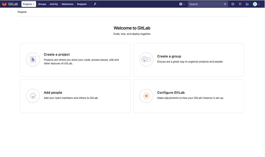Viewport: 265px width, 157px height.
Task: Expand the arrow next to the user avatar
Action: tap(259, 4)
